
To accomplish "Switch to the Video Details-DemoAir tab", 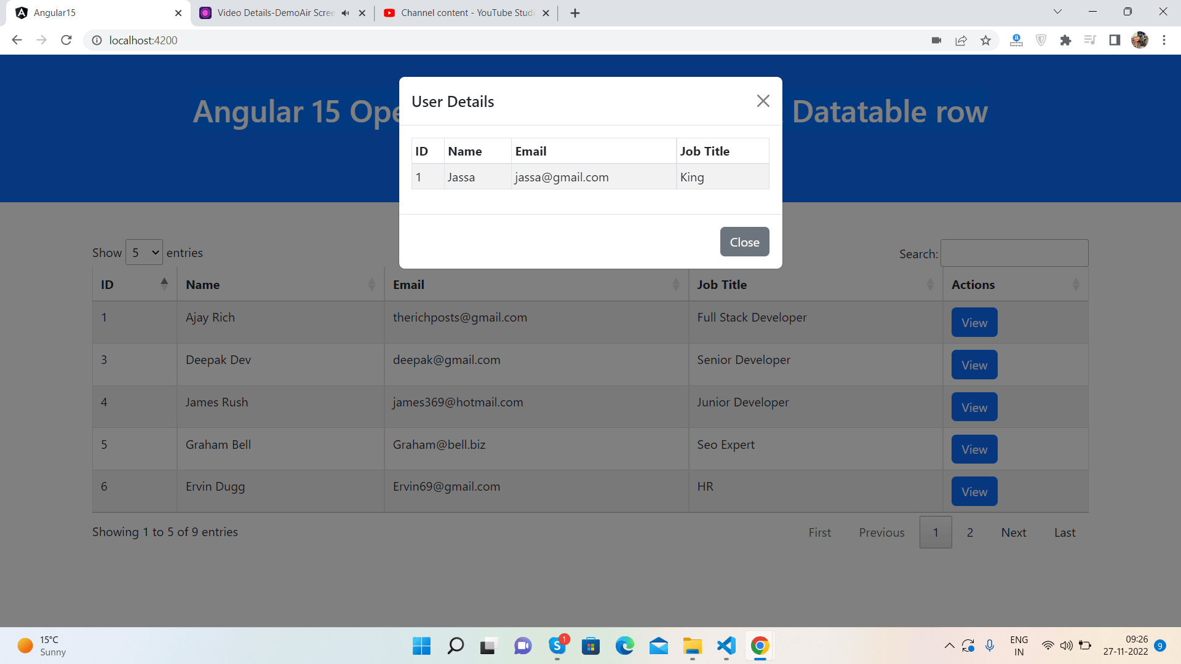I will 266,12.
